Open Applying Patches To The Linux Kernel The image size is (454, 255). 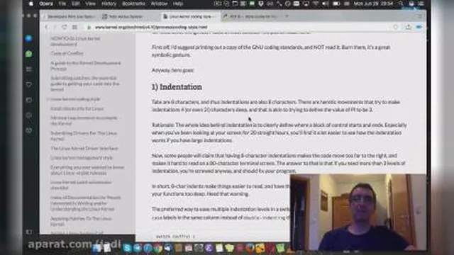coord(81,221)
